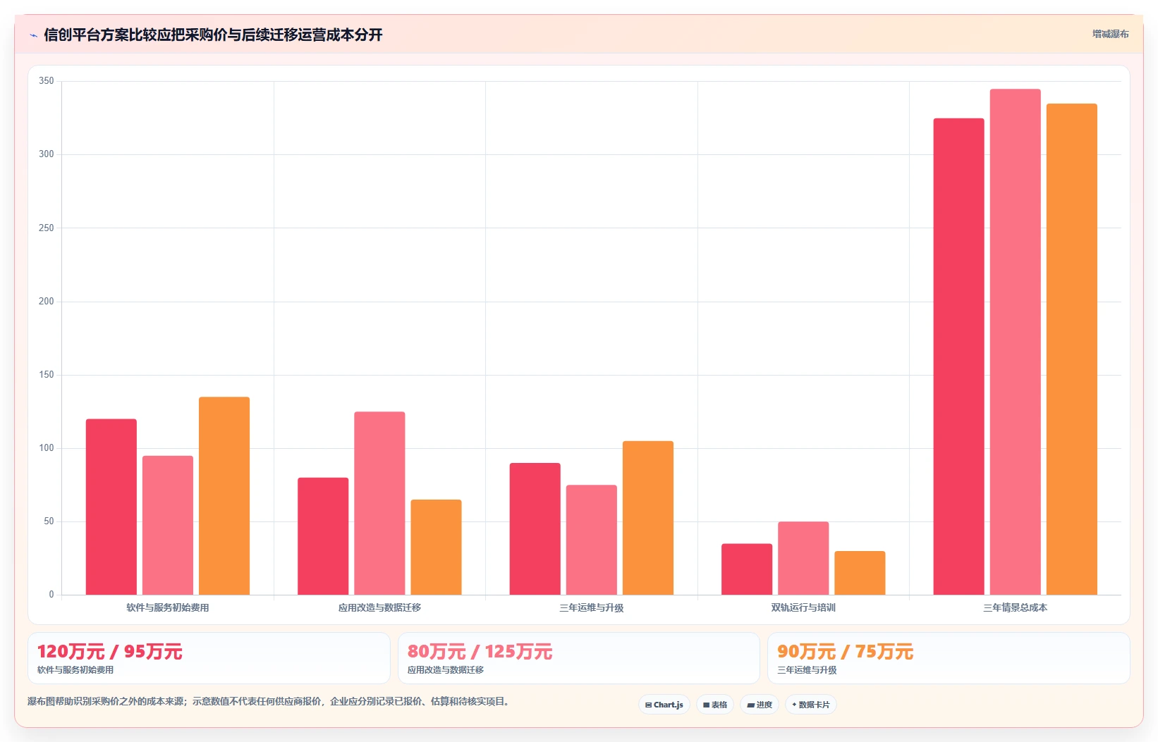Click the footnote text starting 瀑布图帮助识别
Viewport: 1158px width, 742px height.
click(x=268, y=702)
